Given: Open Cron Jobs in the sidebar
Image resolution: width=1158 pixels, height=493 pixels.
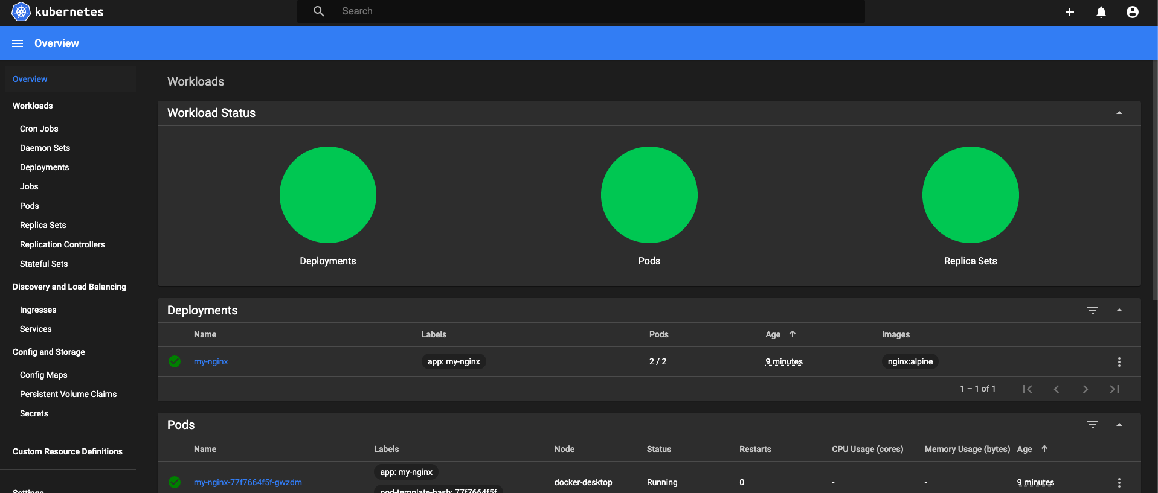Looking at the screenshot, I should (x=39, y=129).
